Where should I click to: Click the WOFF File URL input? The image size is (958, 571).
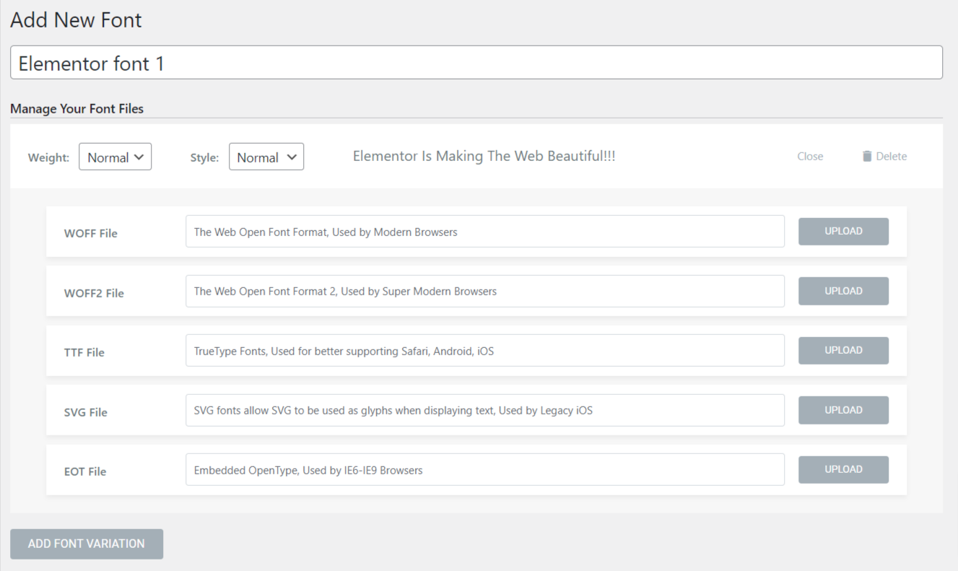[x=484, y=232]
